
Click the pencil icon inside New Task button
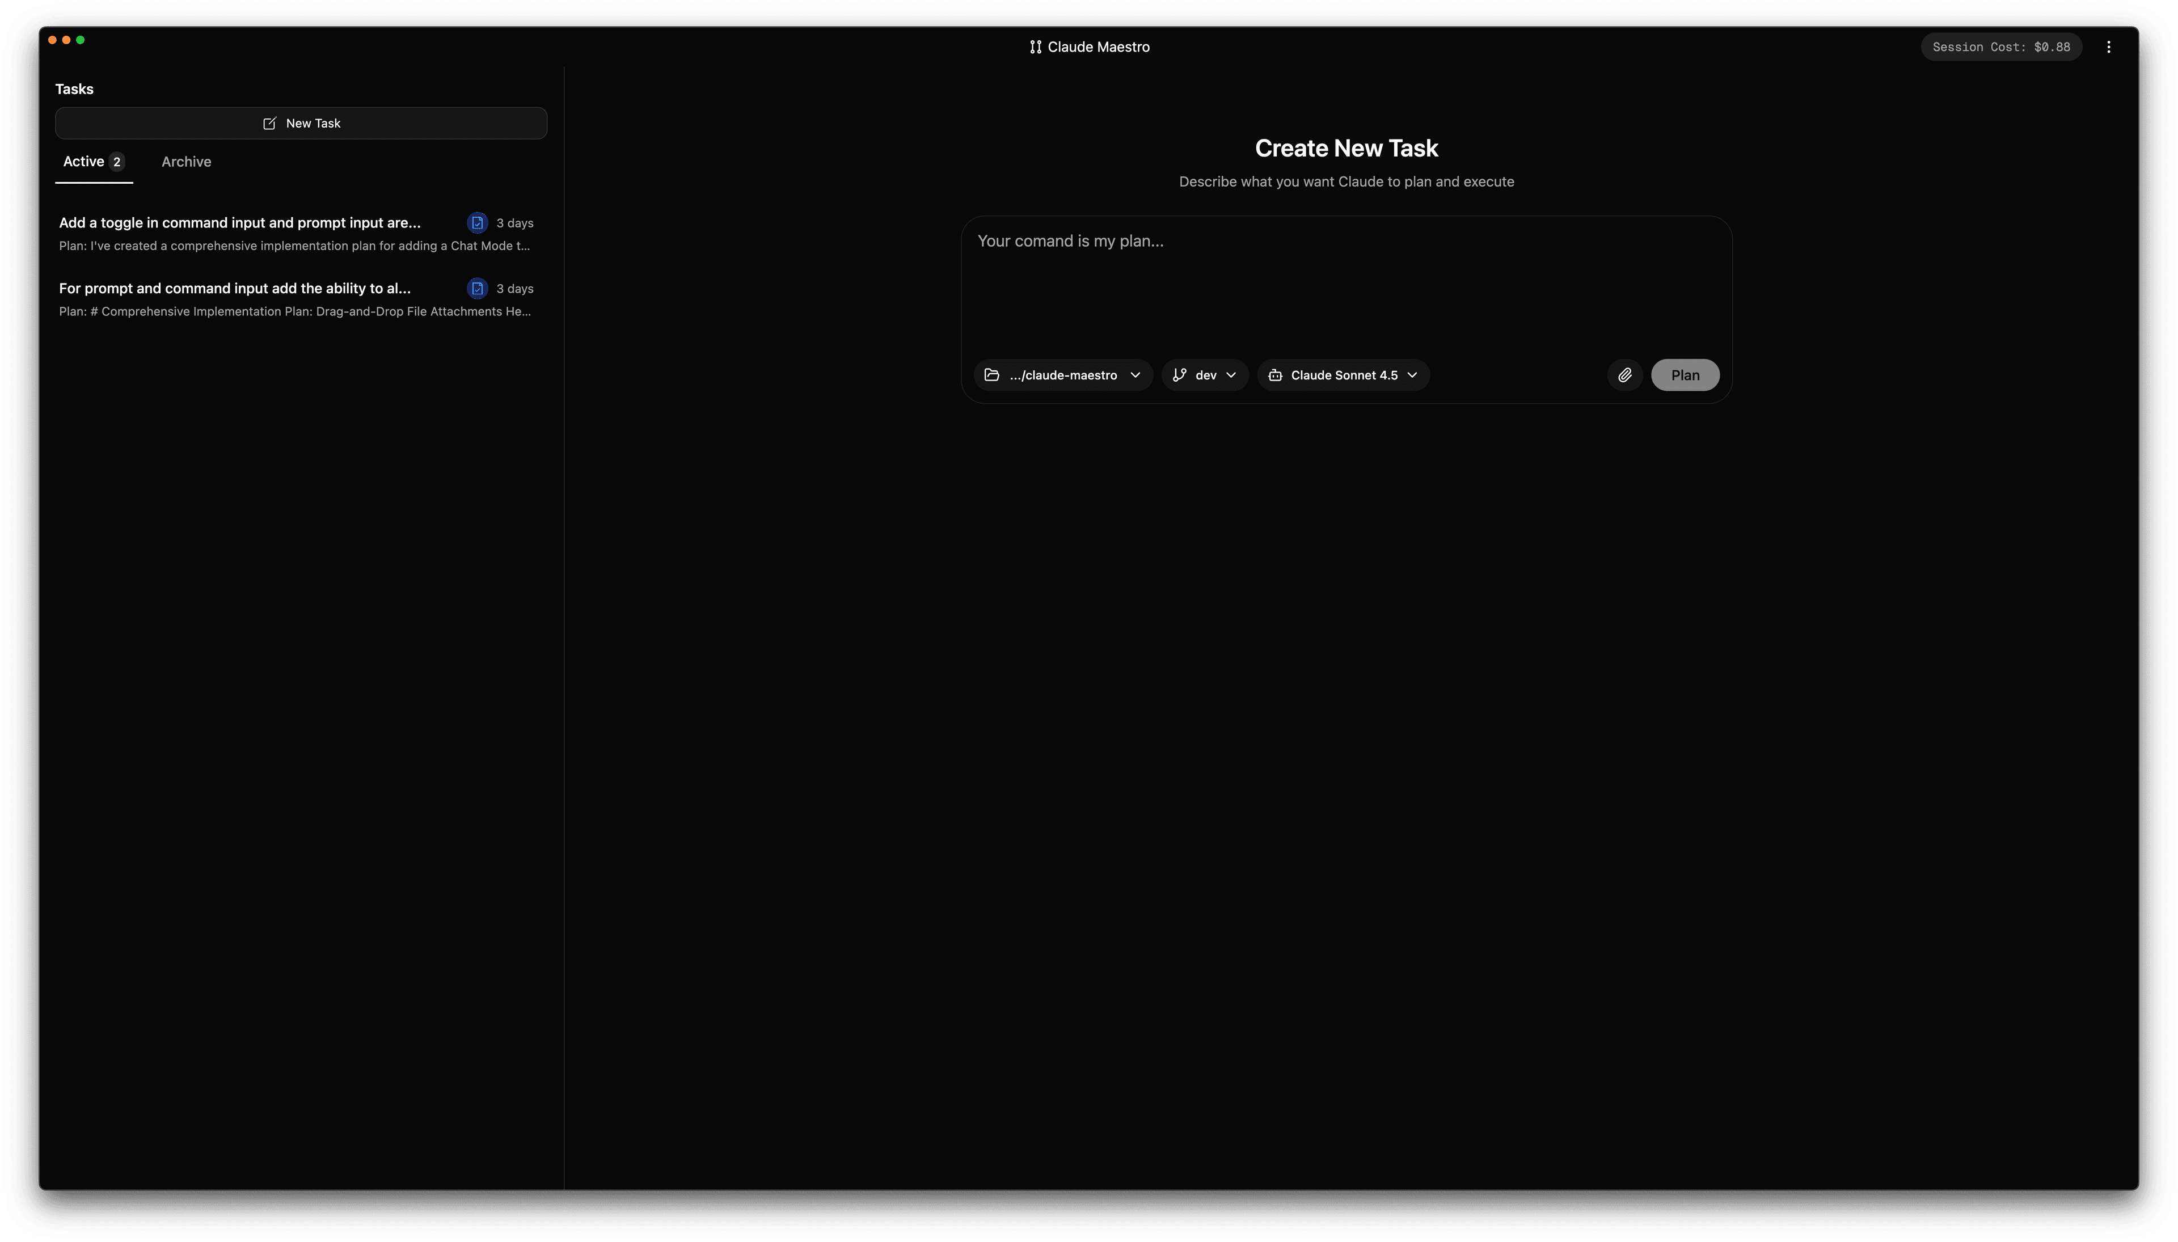pyautogui.click(x=271, y=123)
